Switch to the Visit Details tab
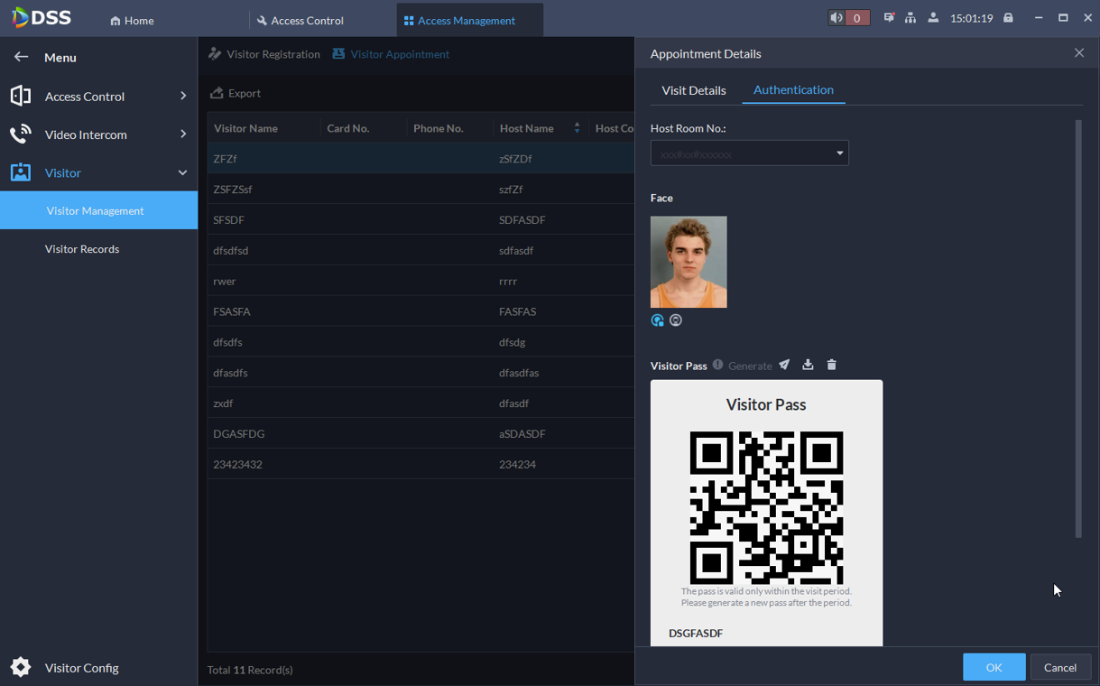Image resolution: width=1100 pixels, height=686 pixels. [x=693, y=90]
